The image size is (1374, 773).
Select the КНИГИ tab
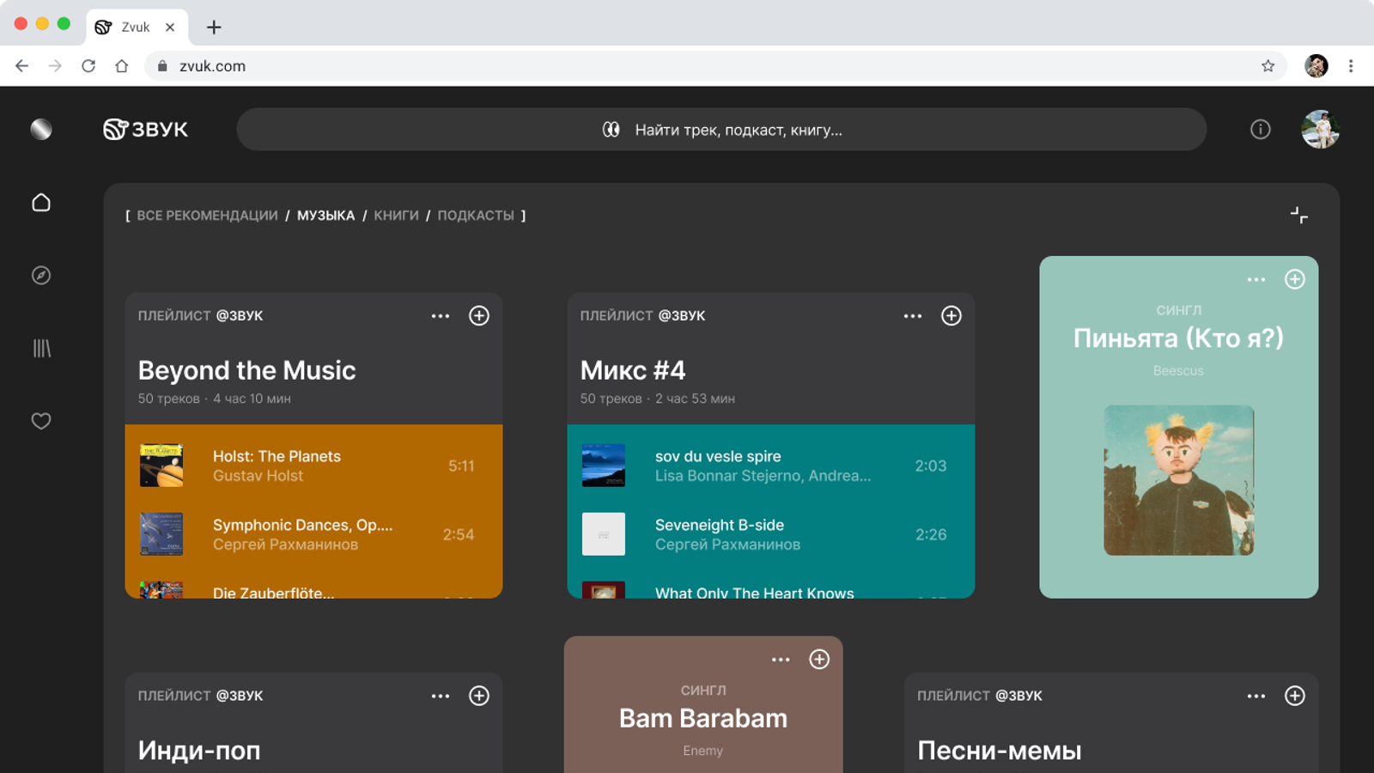[x=396, y=216]
